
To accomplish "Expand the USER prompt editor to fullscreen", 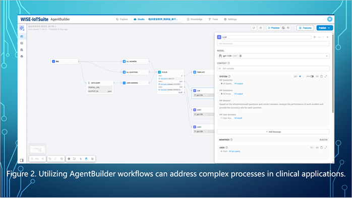I will click(x=326, y=148).
